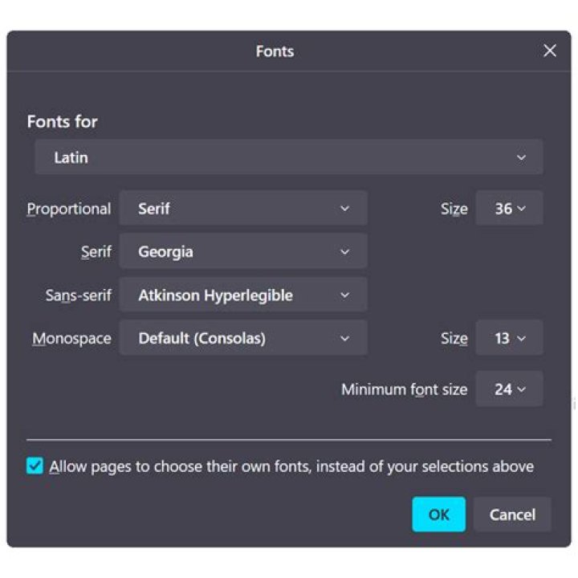Click the Fonts dialog title text
The width and height of the screenshot is (578, 578).
click(x=275, y=51)
